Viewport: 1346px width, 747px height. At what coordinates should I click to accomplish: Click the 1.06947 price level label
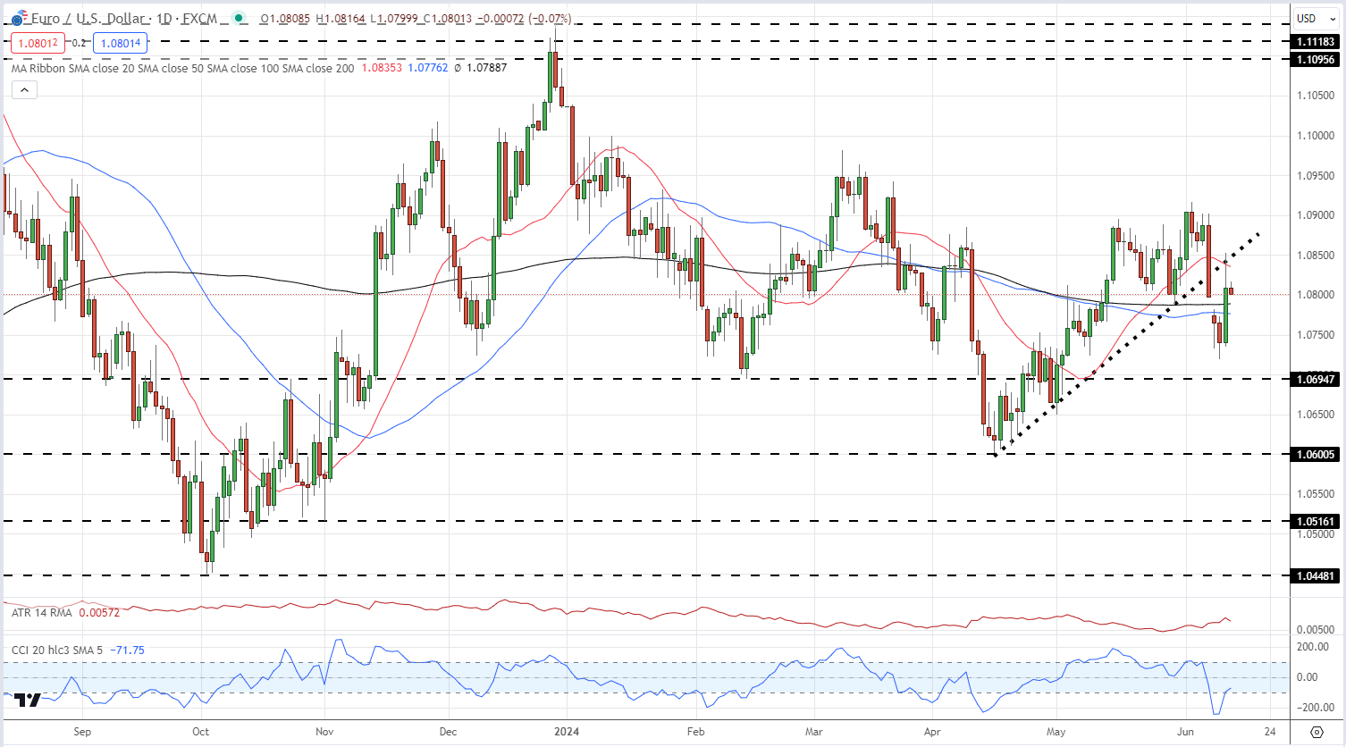pos(1316,380)
